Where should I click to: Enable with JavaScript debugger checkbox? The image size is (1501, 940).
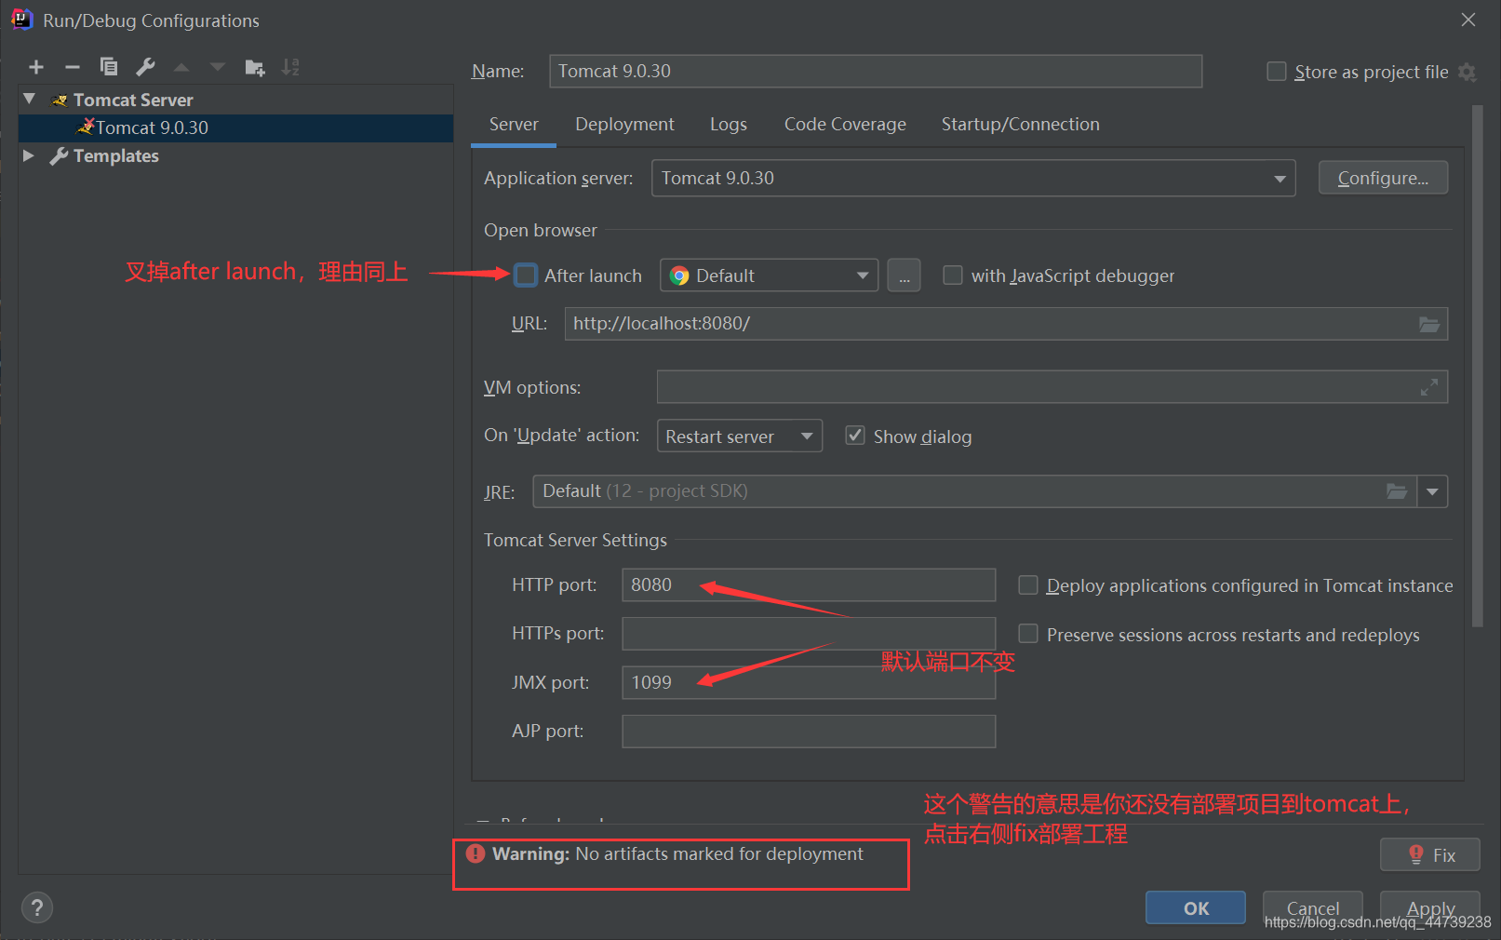tap(953, 275)
